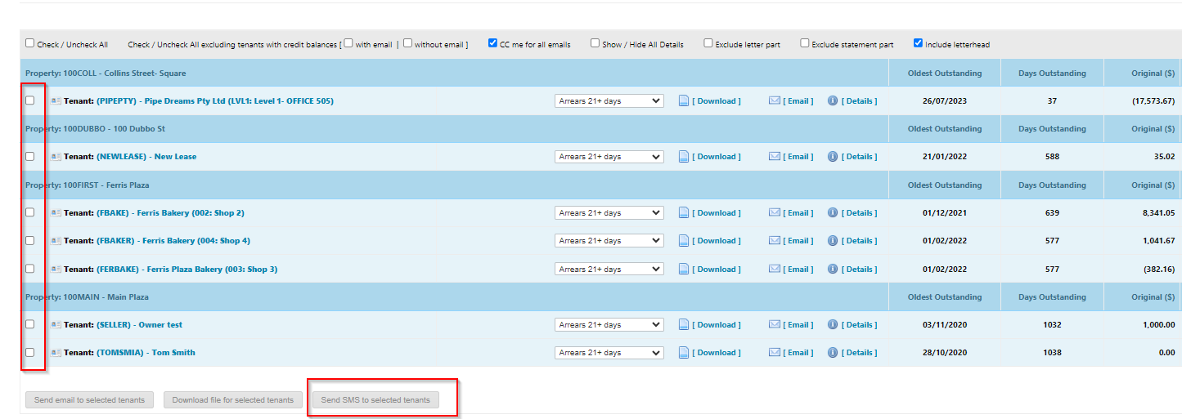Open (PIPEPTY) Pipe Dreams Pty Ltd tenant link
This screenshot has height=419, width=1182.
click(215, 101)
